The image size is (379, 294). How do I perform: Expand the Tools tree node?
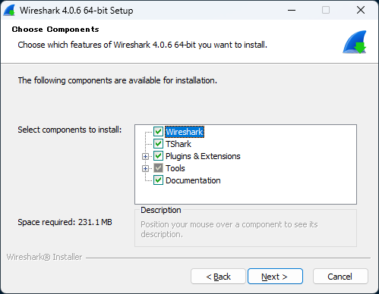click(145, 168)
